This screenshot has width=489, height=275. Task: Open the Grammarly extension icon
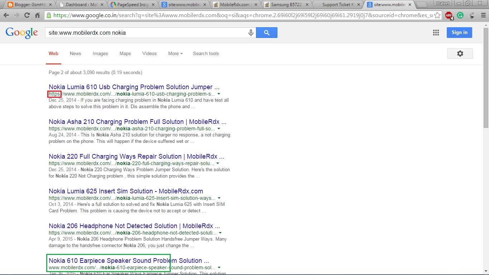460,15
